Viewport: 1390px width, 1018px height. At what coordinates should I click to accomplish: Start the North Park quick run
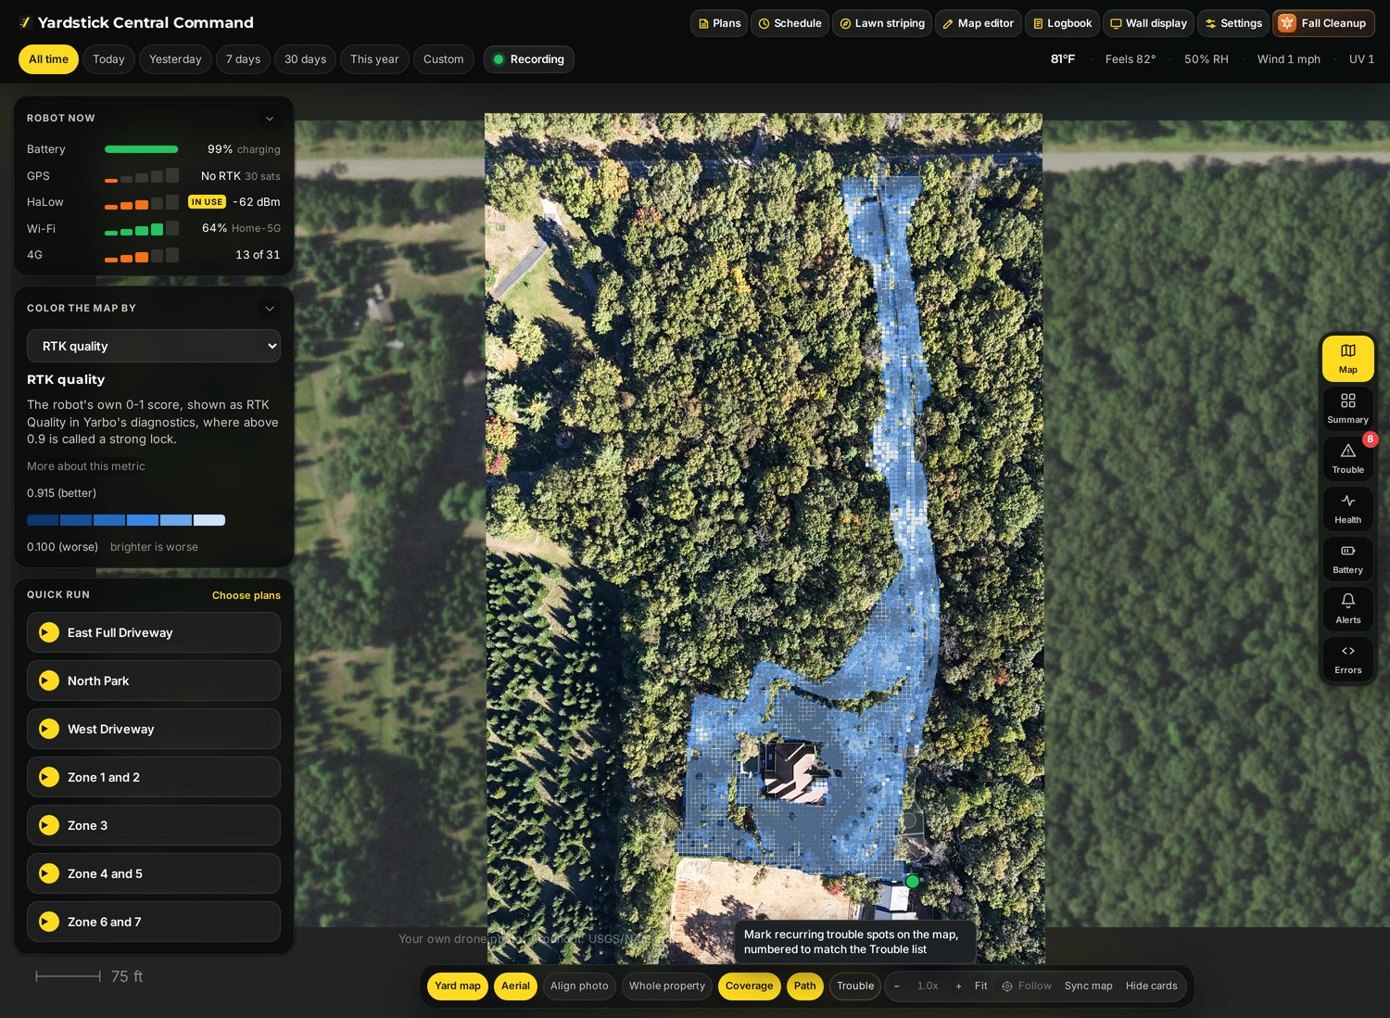tap(154, 681)
